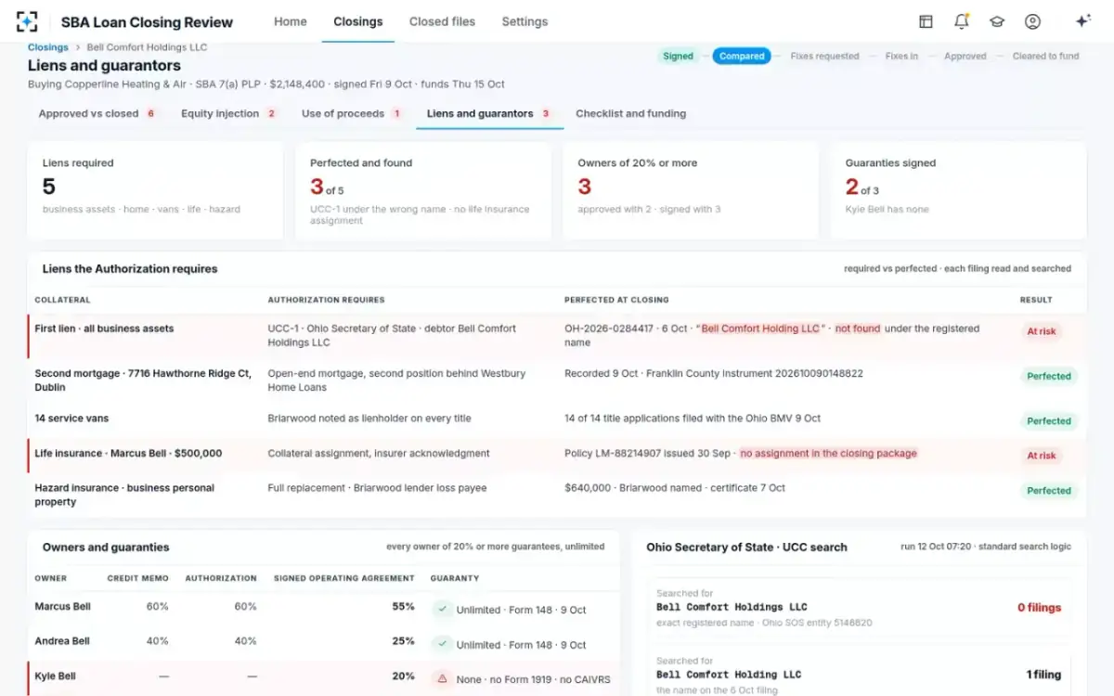
Task: Switch to the Equity injection tab
Action: pyautogui.click(x=229, y=113)
